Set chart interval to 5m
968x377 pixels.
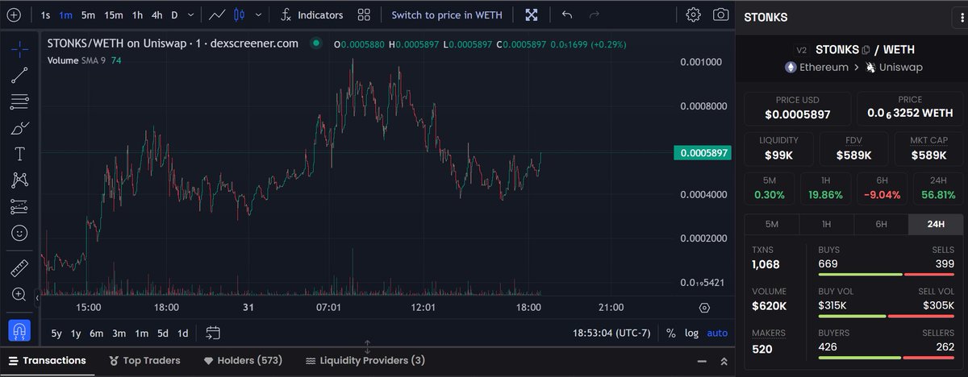88,14
